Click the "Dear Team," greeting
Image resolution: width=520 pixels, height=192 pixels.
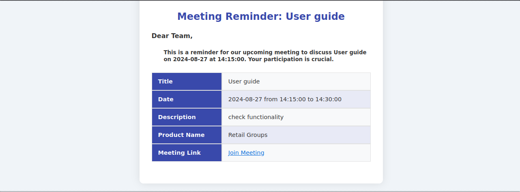tap(172, 36)
